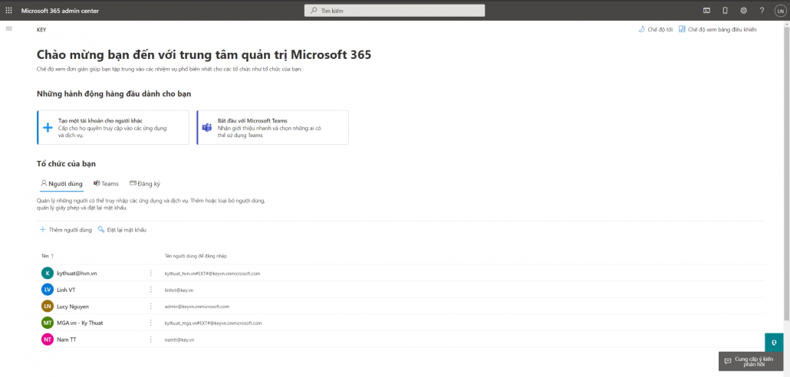This screenshot has width=790, height=377.
Task: Open the app launcher waffle icon
Action: pos(8,10)
